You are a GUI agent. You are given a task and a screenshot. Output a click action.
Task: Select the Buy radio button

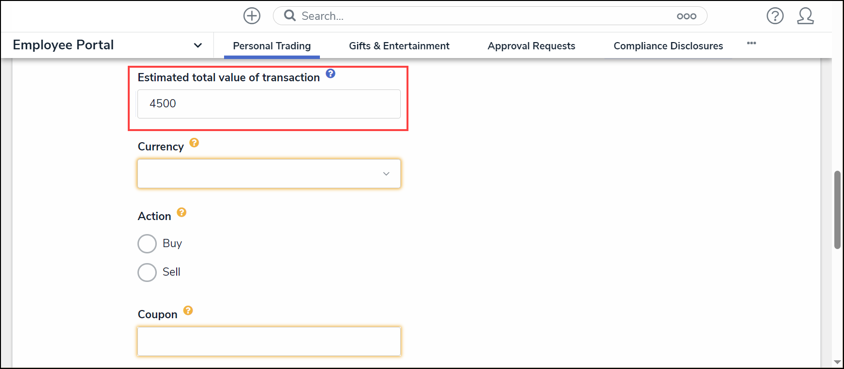coord(147,244)
